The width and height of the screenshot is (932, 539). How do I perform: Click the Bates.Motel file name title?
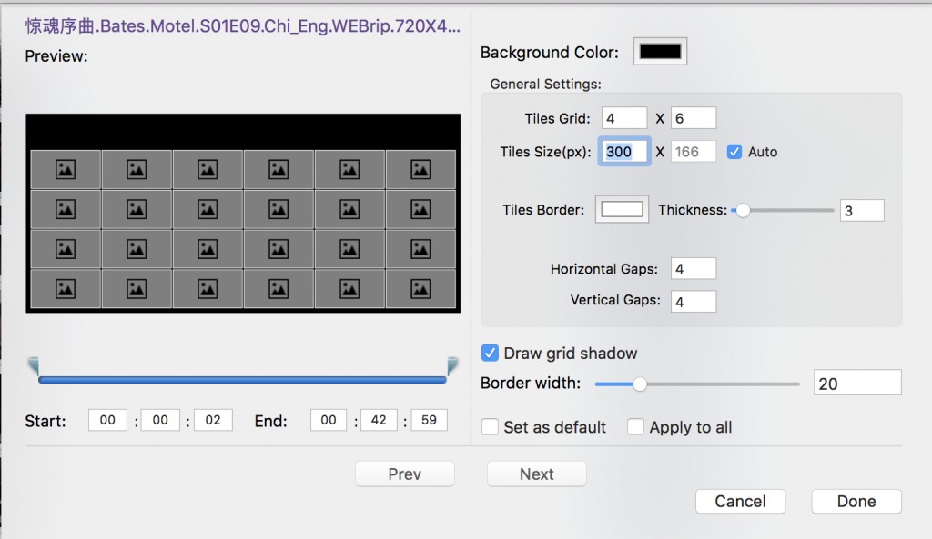tap(242, 26)
